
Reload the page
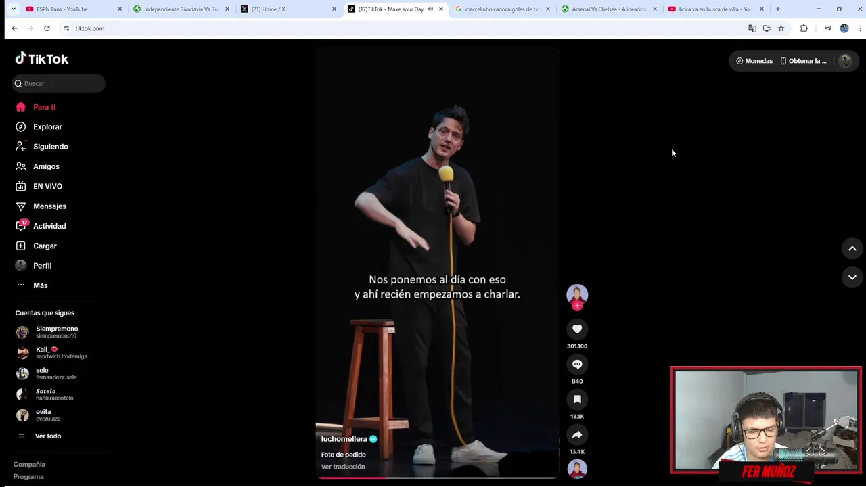click(47, 28)
